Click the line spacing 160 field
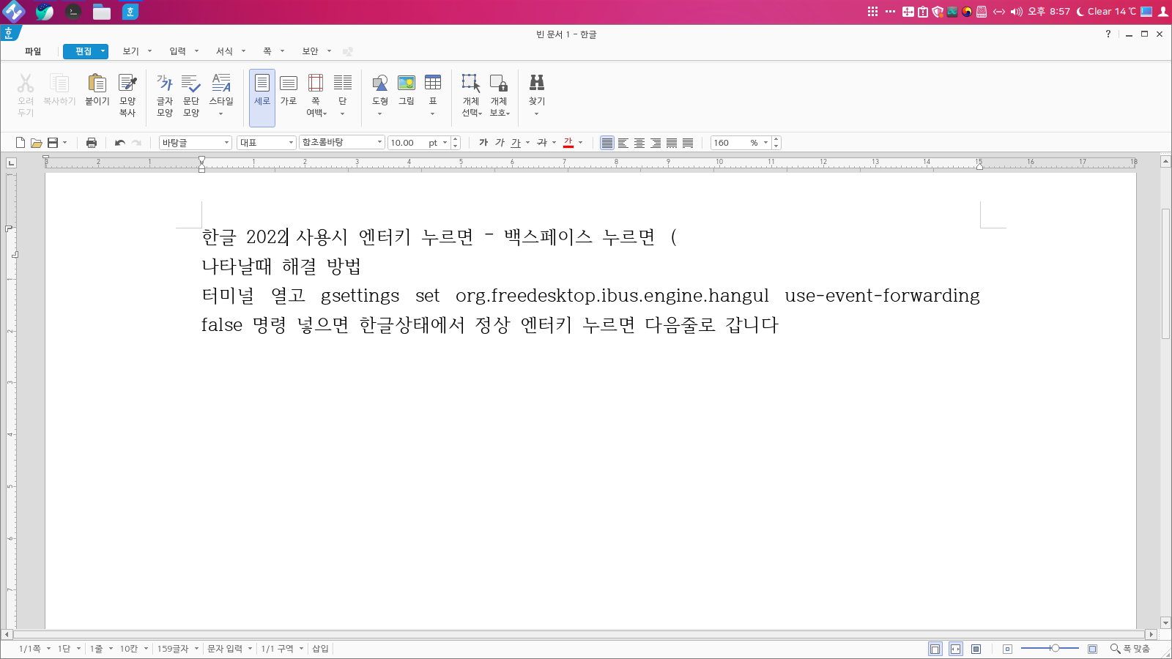 pyautogui.click(x=729, y=143)
